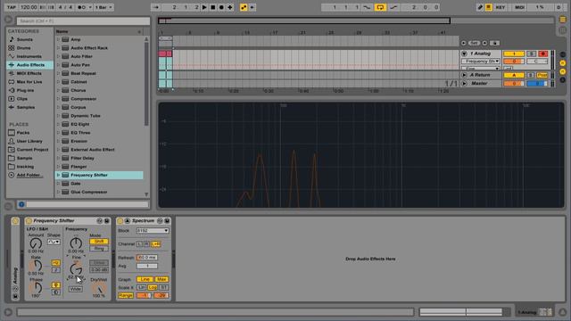Screen dimensions: 571x321
Task: Click the 1 Analog track activator
Action: tap(514, 53)
